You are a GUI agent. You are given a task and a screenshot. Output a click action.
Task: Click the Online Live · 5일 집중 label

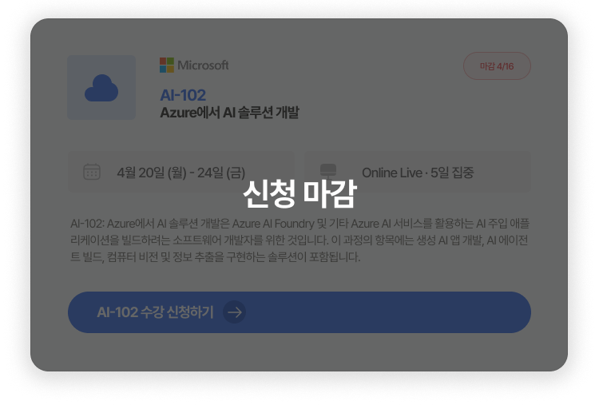418,173
